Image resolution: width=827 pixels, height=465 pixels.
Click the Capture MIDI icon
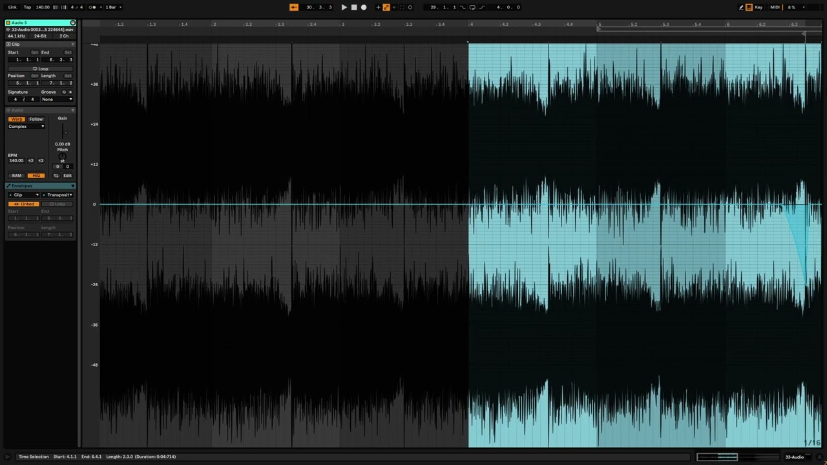(x=402, y=7)
